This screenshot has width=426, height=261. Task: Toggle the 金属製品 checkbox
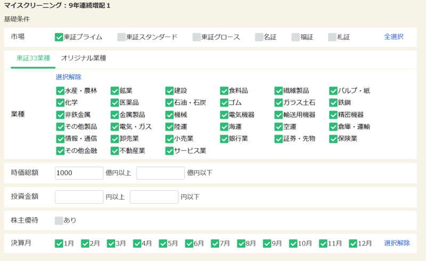pos(114,115)
